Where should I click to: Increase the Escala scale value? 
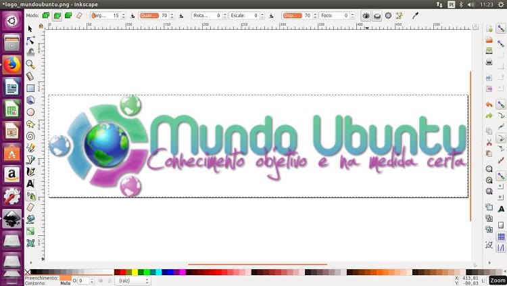(x=262, y=14)
